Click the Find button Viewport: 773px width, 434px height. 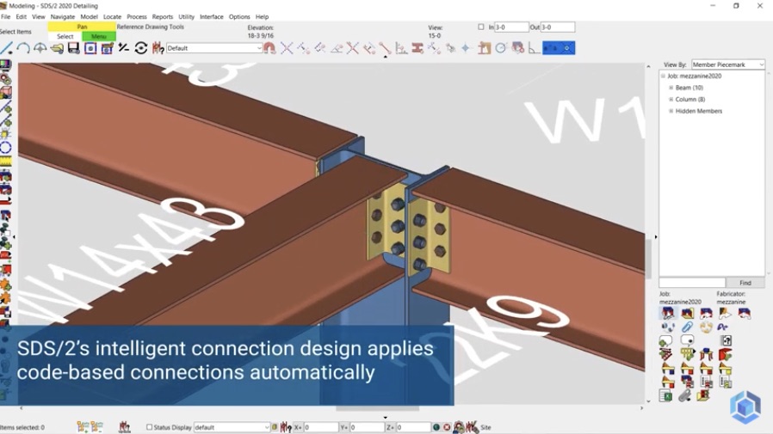pyautogui.click(x=745, y=283)
